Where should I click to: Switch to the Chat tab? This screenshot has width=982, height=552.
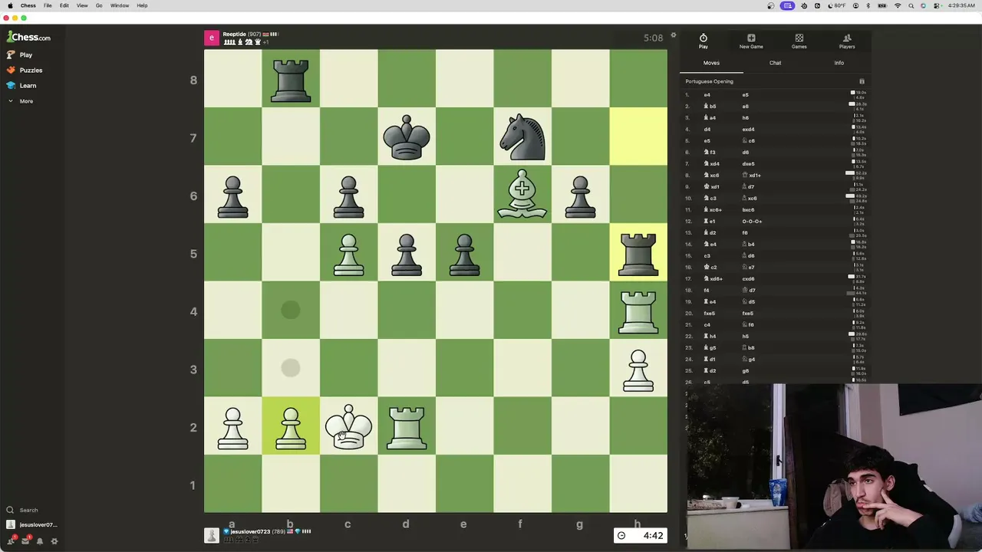[x=775, y=63]
